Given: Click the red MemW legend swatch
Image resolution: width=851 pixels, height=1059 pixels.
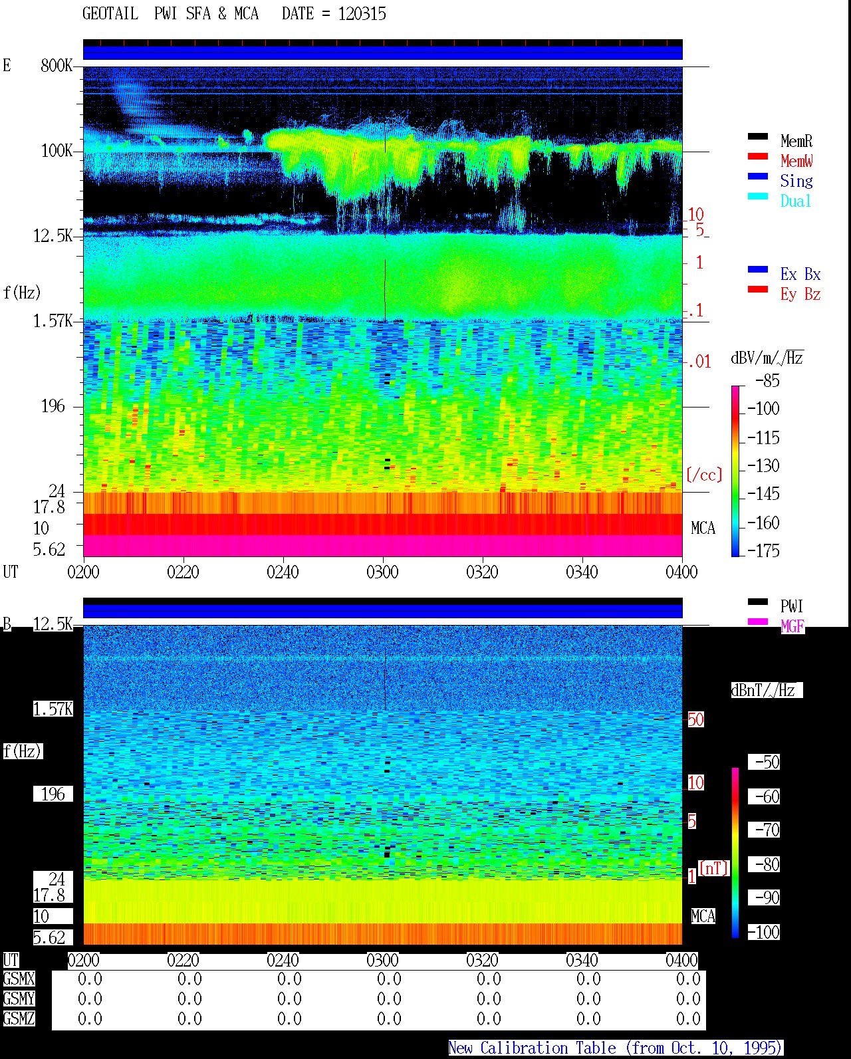Looking at the screenshot, I should [758, 157].
